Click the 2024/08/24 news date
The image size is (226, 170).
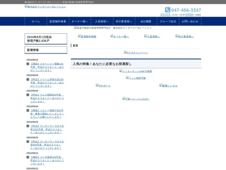(x=32, y=153)
